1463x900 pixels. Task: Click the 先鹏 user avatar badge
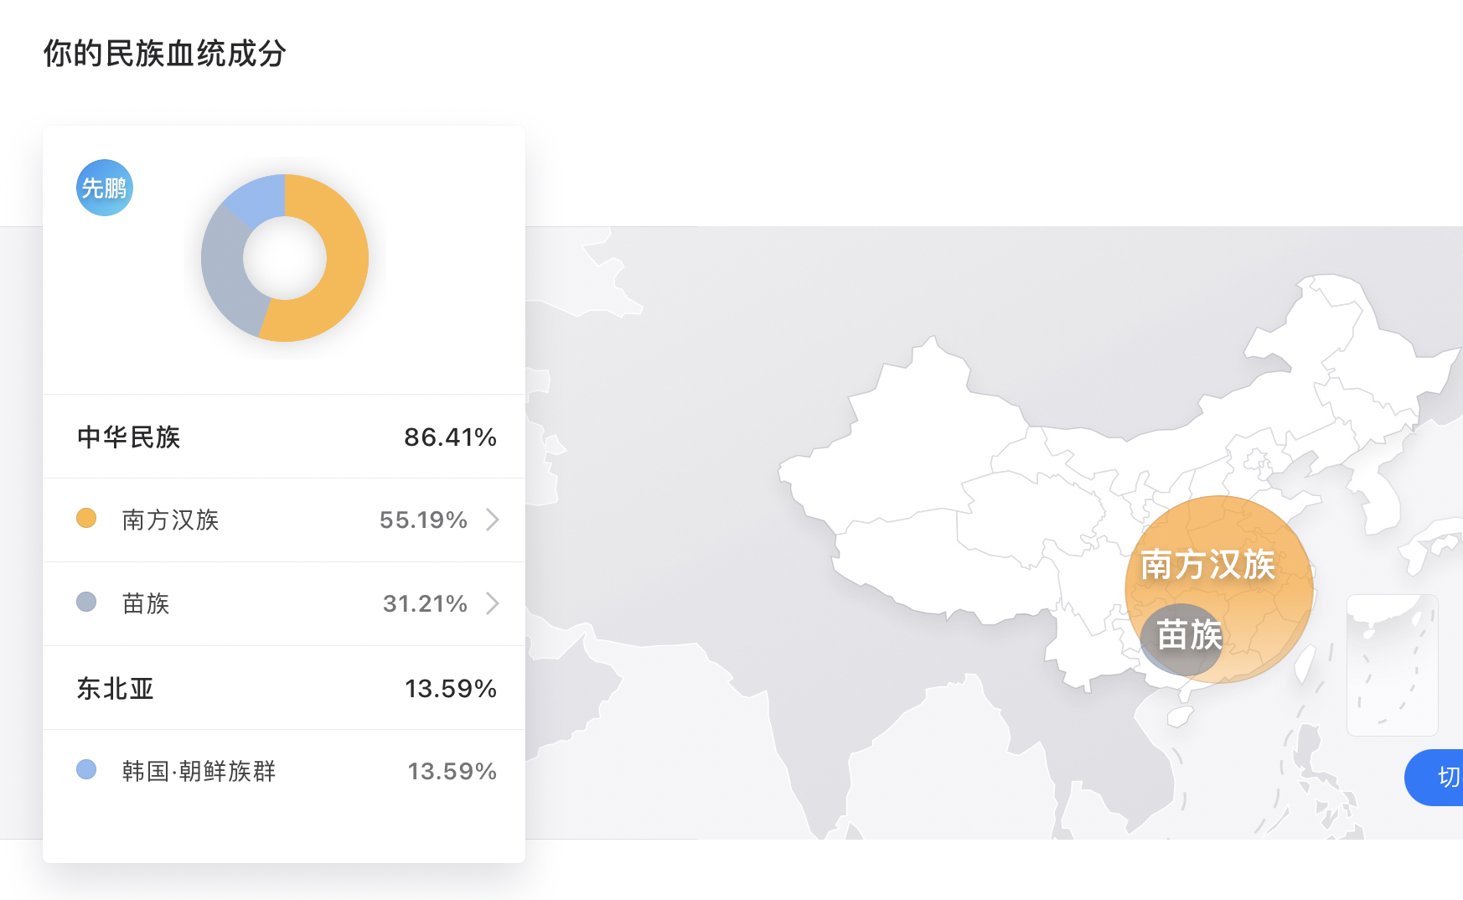(x=105, y=188)
